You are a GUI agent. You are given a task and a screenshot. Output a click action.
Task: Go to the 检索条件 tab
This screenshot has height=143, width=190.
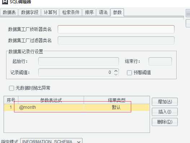point(71,12)
